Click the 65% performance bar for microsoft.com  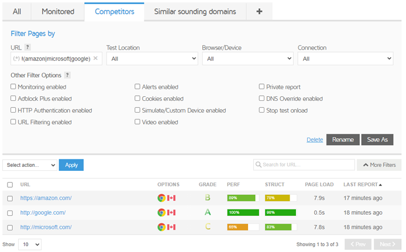pyautogui.click(x=243, y=227)
